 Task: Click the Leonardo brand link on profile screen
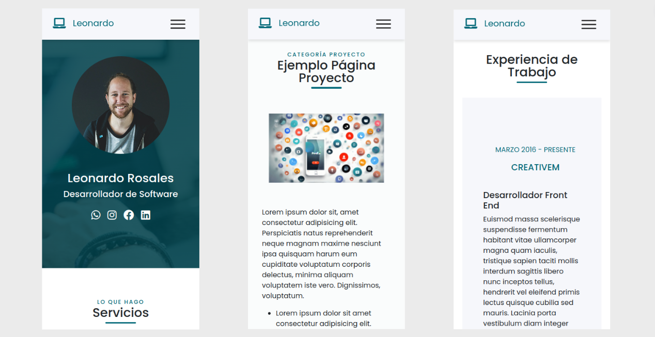click(x=93, y=23)
